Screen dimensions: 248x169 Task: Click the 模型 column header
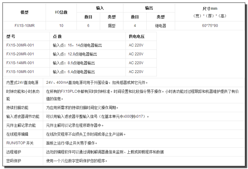(x=24, y=12)
